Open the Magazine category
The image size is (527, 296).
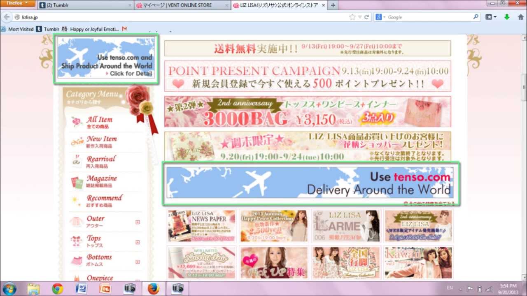101,181
